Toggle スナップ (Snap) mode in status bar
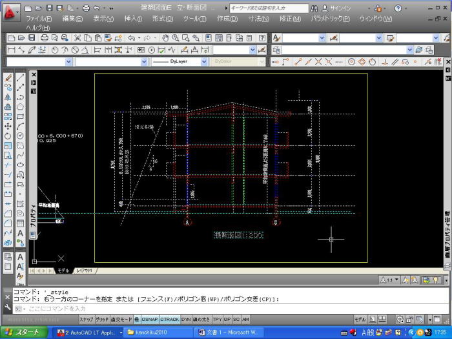The width and height of the screenshot is (452, 339). click(x=86, y=320)
